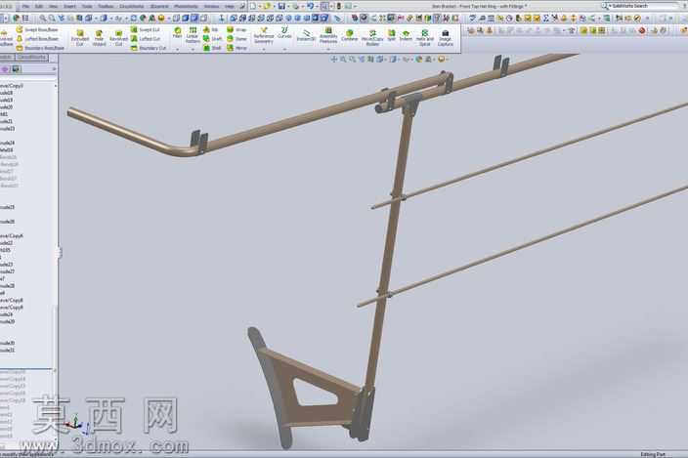Expand the Reference Geometry dropdown arrow
Viewport: 688px width, 458px height.
pos(264,49)
